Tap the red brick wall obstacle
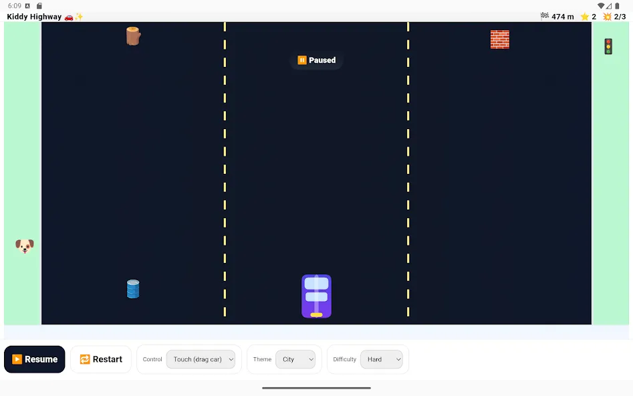The width and height of the screenshot is (633, 396). [500, 39]
